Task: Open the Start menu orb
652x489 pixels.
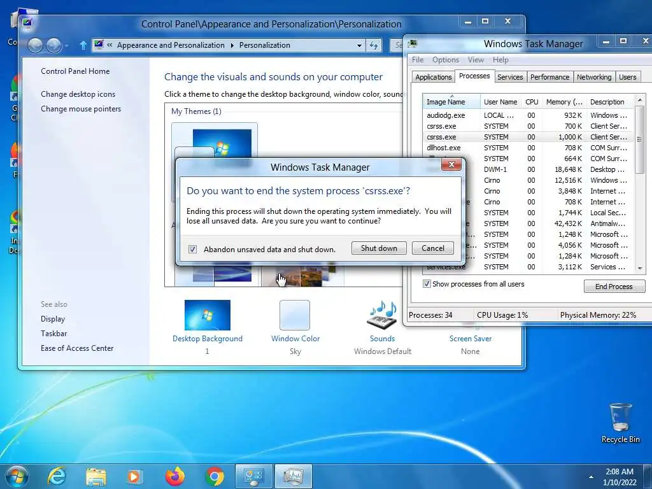Action: (17, 476)
